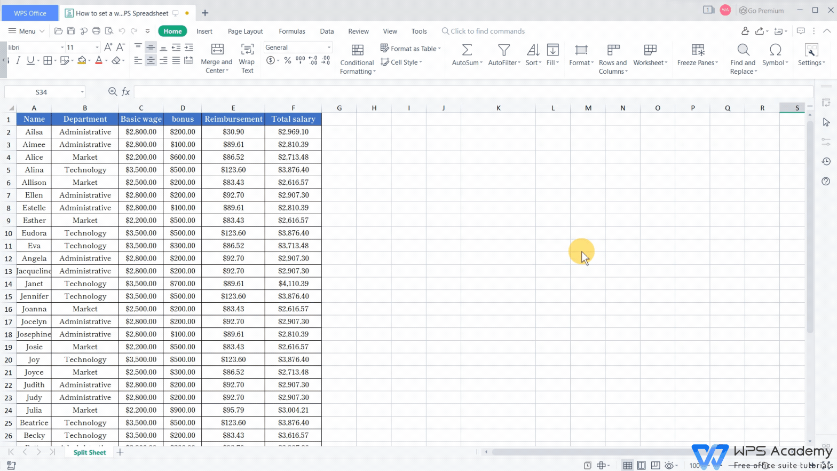This screenshot has width=837, height=471.
Task: Switch to Page Layout tab
Action: 246,31
